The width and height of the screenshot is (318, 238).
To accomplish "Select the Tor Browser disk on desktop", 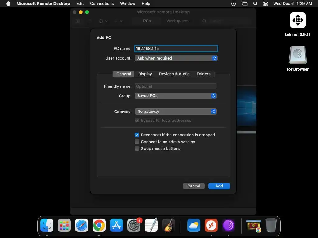I will tap(298, 55).
